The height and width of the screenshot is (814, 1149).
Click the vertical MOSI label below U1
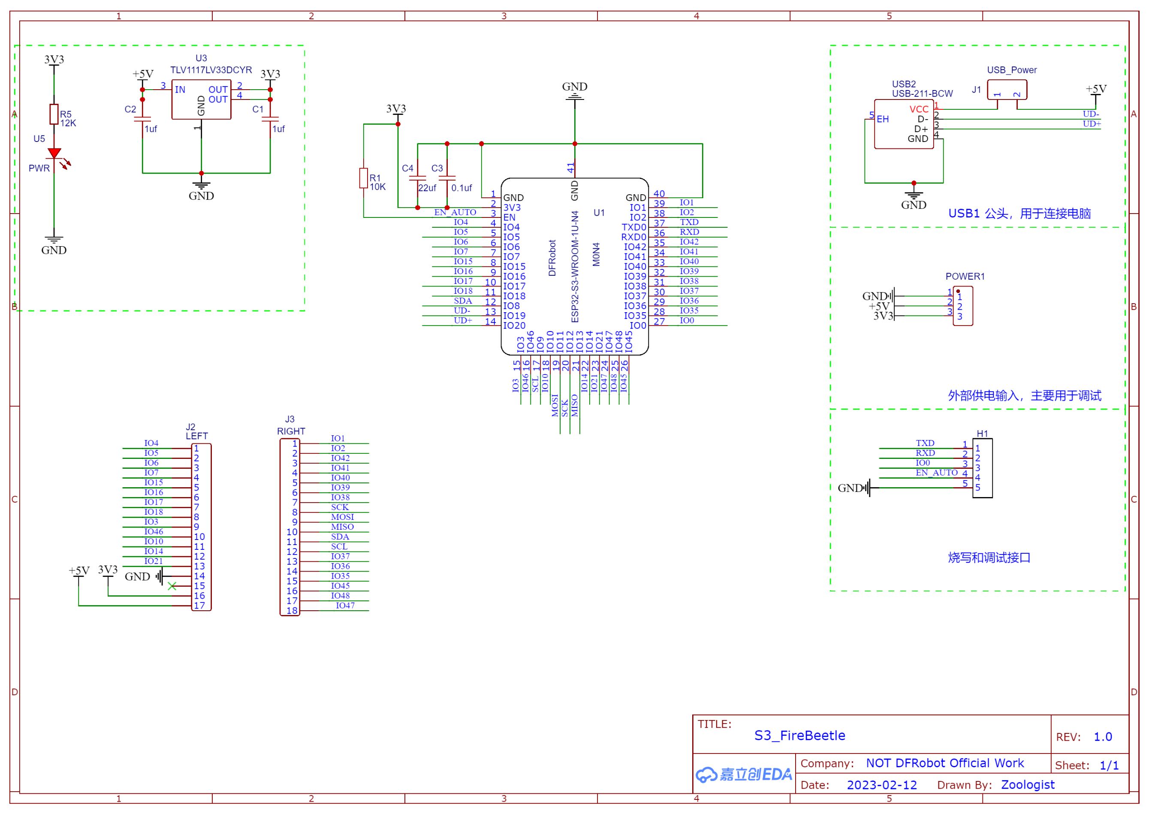[555, 405]
